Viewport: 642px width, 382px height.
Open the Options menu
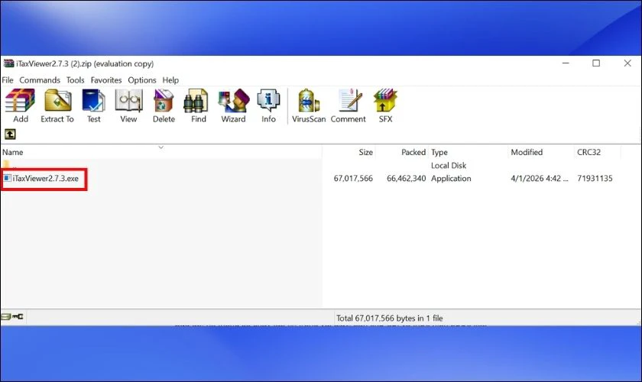pyautogui.click(x=142, y=80)
